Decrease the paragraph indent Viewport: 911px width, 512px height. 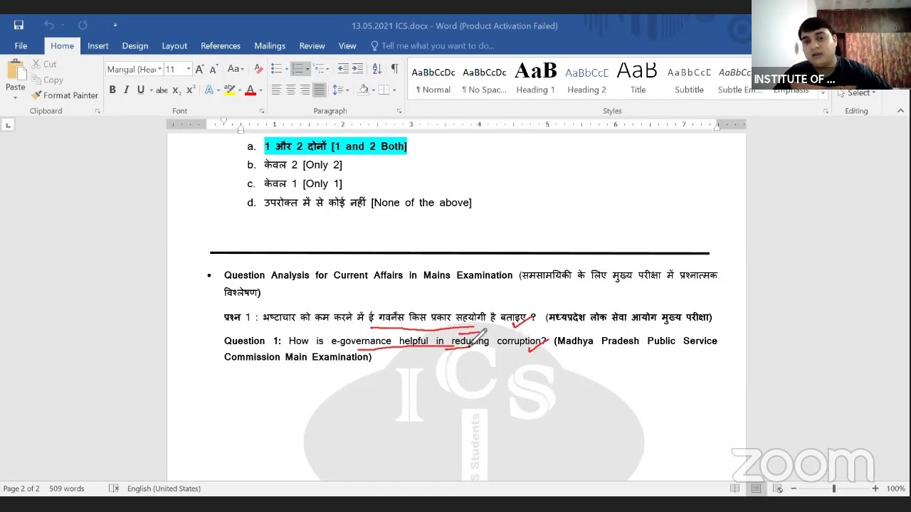click(343, 69)
